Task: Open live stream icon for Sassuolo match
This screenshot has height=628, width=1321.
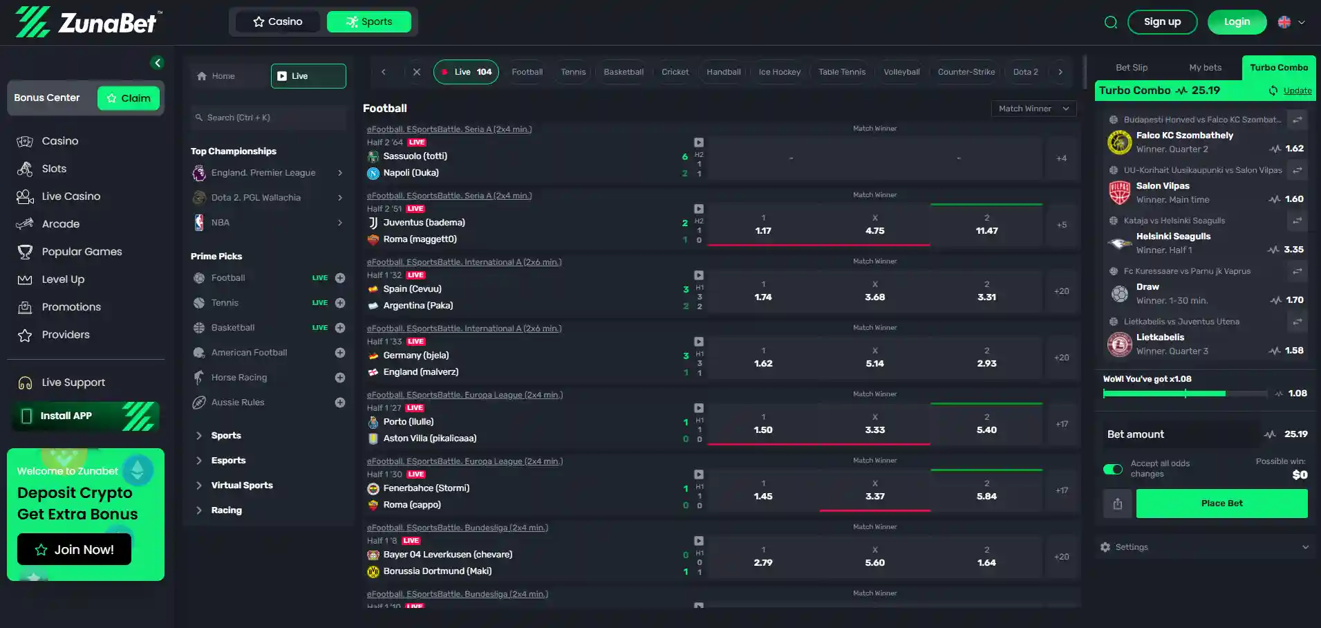Action: pos(699,142)
